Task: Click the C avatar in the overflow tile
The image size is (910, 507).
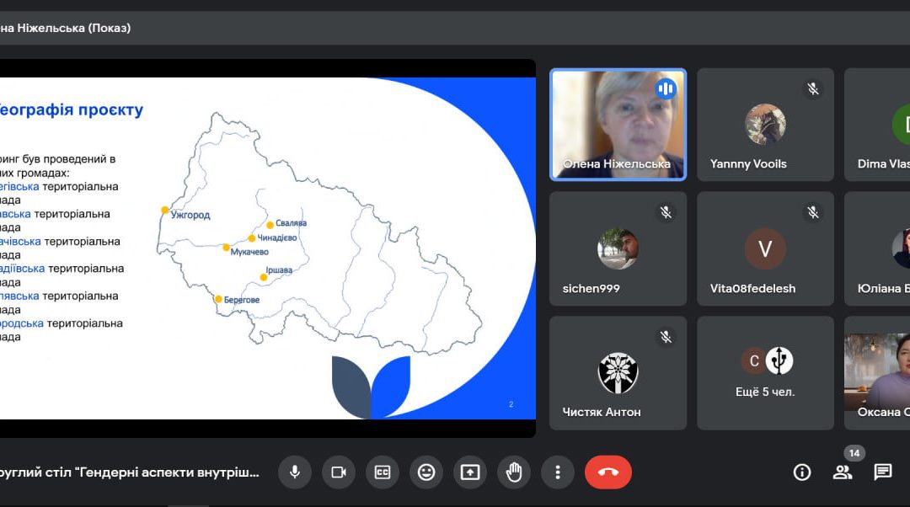Action: [x=754, y=360]
